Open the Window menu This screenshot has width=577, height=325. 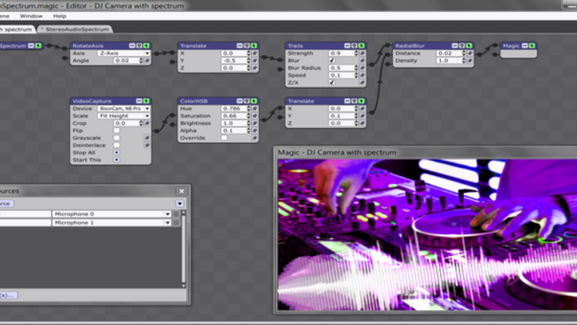pyautogui.click(x=31, y=16)
